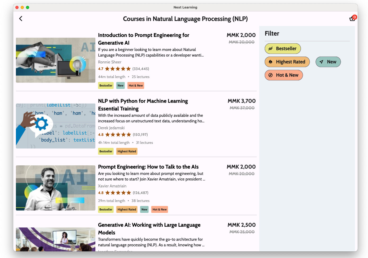368x258 pixels.
Task: Click the Xavier Amatriain portrait thumbnail
Action: tap(56, 188)
